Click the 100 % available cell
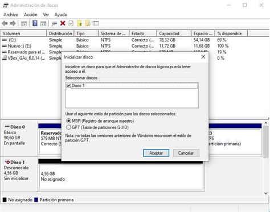 [223, 46]
